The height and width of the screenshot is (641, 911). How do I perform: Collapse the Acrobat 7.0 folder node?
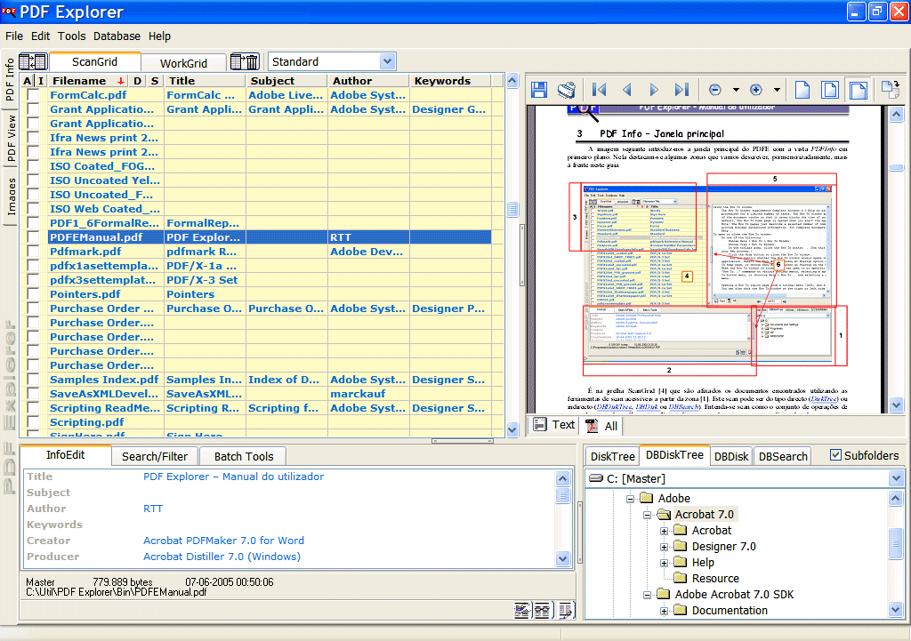pyautogui.click(x=649, y=514)
